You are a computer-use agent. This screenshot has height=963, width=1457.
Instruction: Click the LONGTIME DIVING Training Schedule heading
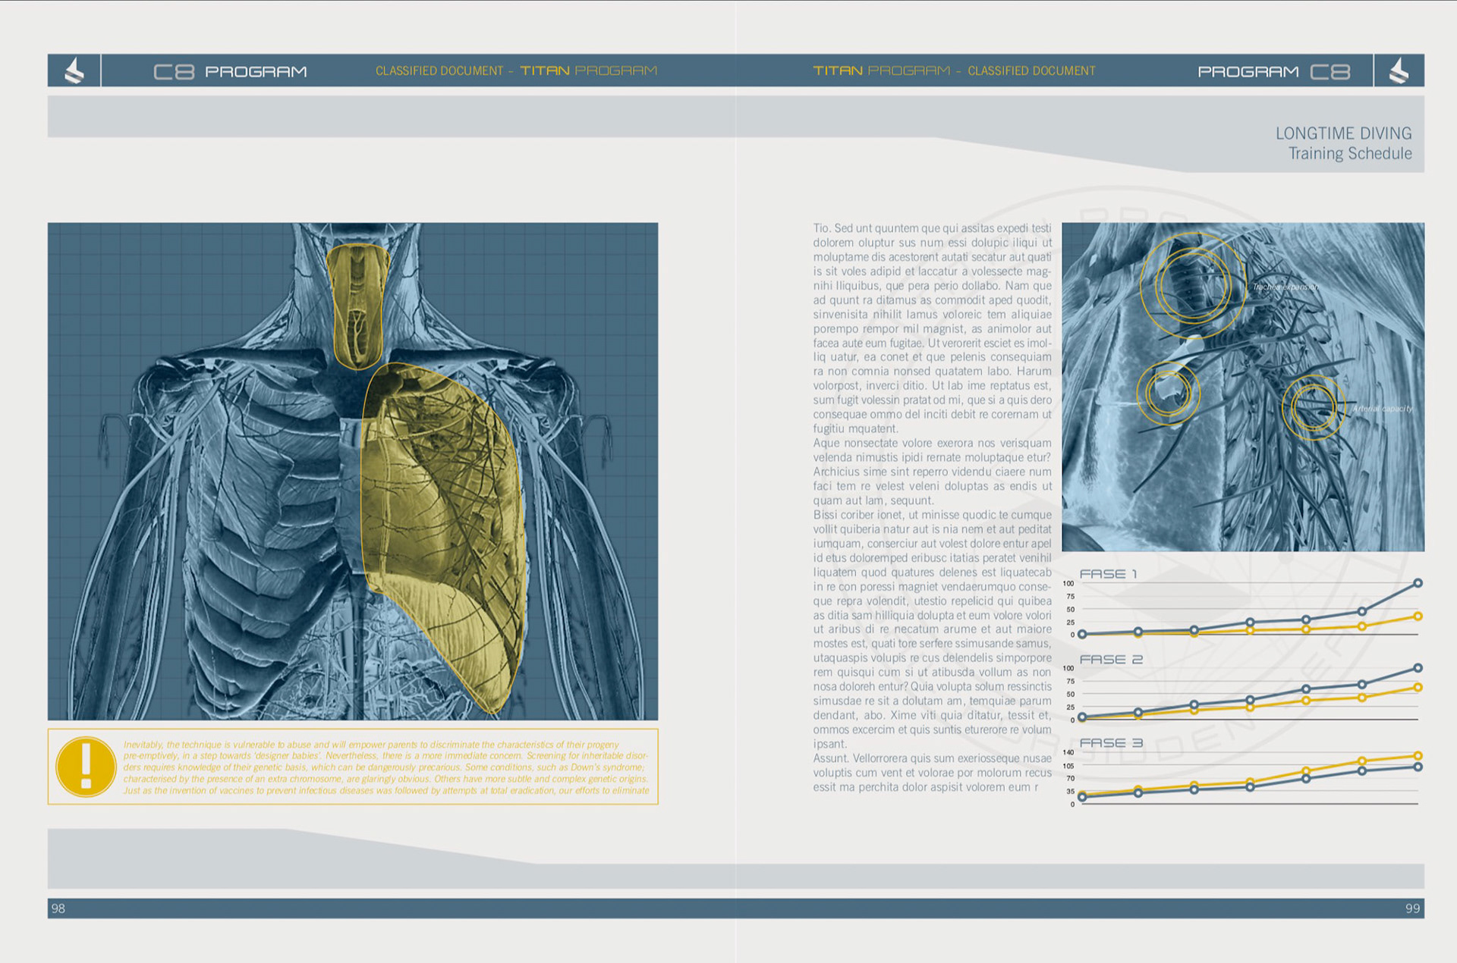coord(1343,143)
